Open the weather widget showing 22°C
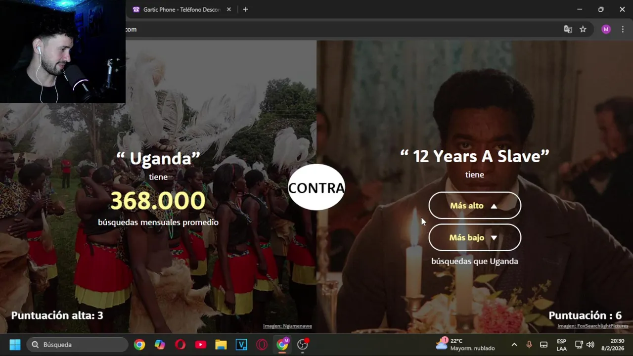 pyautogui.click(x=465, y=345)
